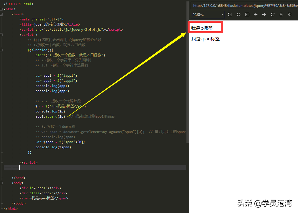Click the console.log($span) line
Screen dimensions: 298x213
tap(53, 147)
